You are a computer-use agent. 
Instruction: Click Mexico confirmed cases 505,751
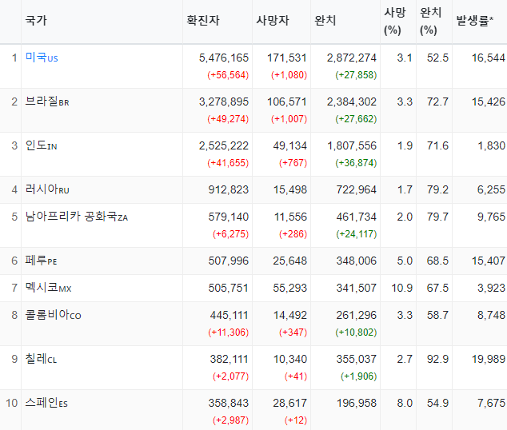228,288
